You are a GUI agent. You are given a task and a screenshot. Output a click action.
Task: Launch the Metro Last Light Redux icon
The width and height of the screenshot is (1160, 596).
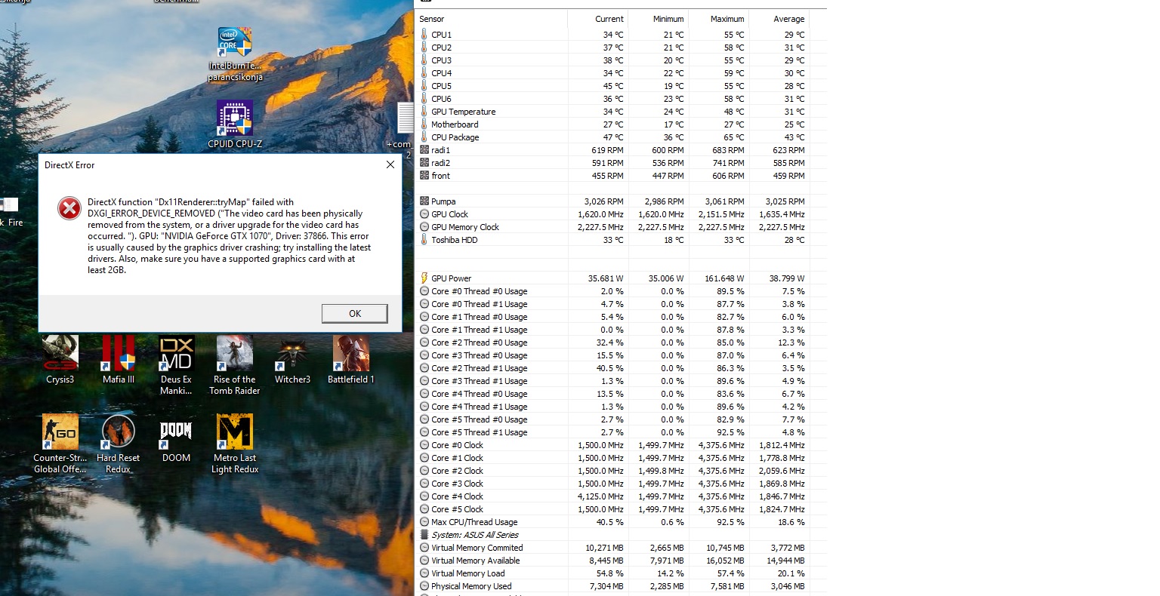235,444
